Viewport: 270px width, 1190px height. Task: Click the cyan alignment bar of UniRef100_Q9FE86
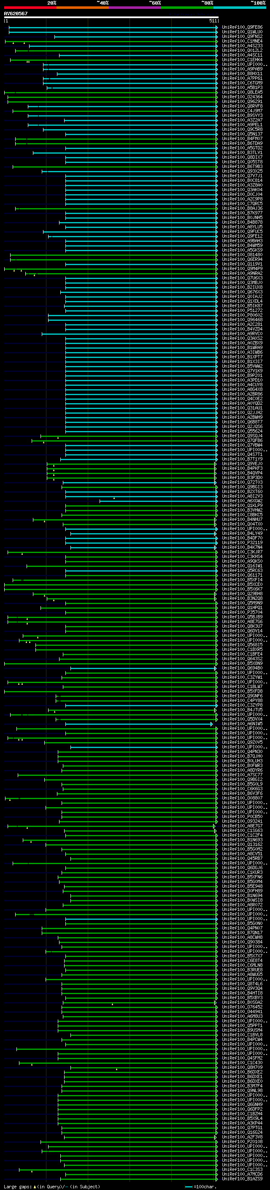[113, 27]
